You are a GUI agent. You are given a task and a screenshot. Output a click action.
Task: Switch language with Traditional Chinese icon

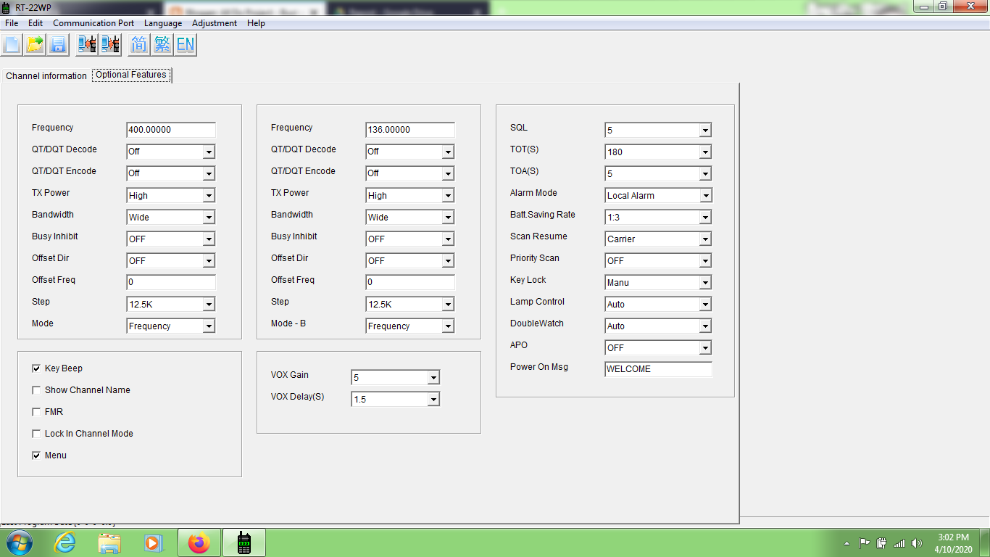pyautogui.click(x=162, y=44)
